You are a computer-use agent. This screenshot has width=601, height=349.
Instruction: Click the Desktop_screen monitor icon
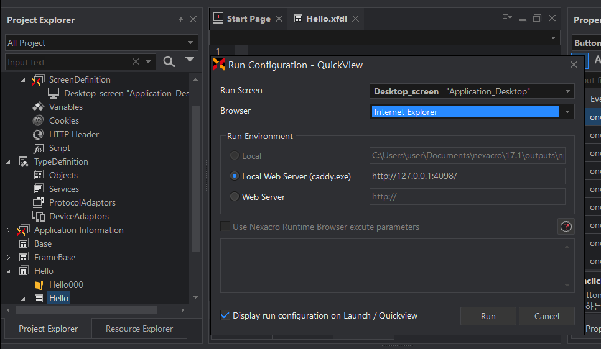54,93
